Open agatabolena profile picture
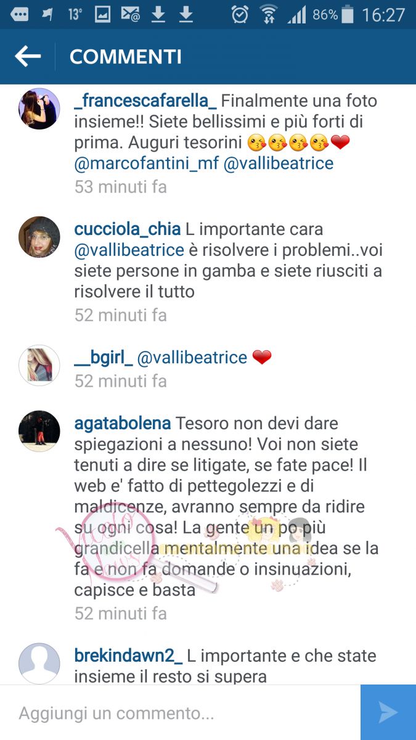416x740 pixels. pyautogui.click(x=39, y=432)
